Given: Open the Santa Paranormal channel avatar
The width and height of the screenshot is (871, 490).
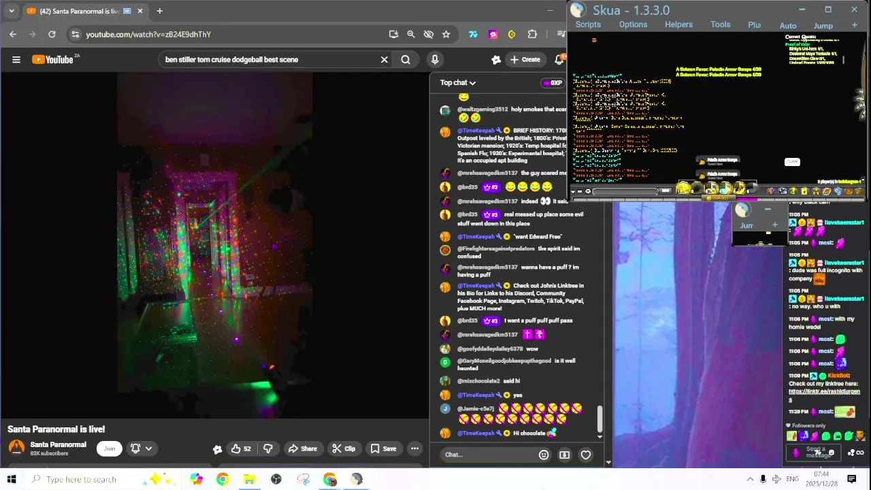Looking at the screenshot, I should coord(16,448).
